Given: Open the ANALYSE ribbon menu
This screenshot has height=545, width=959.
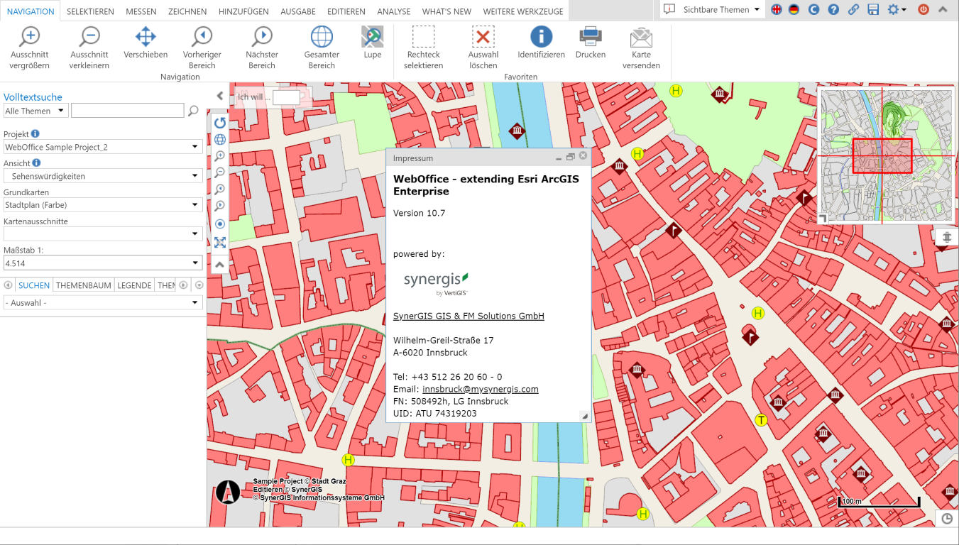Looking at the screenshot, I should click(x=393, y=11).
